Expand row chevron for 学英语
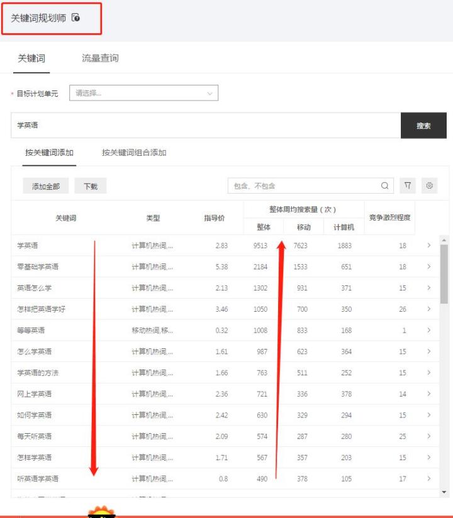The height and width of the screenshot is (518, 453). (429, 245)
